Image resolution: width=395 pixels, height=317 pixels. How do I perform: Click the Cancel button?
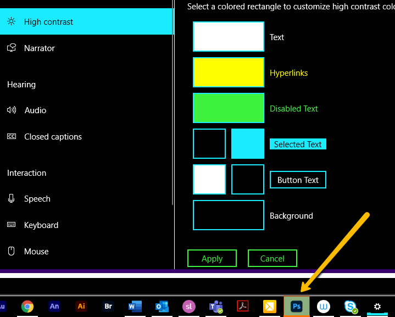[x=272, y=258]
